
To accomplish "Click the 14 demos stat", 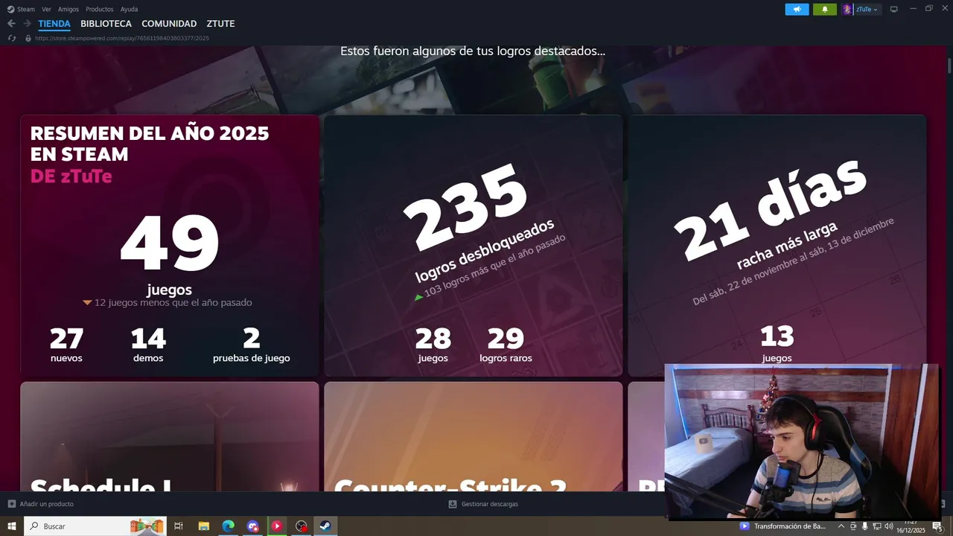I will click(148, 345).
